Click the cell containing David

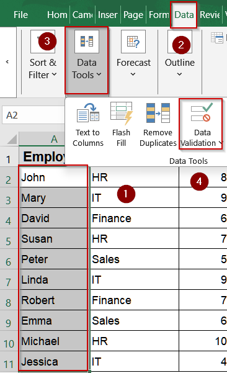click(54, 218)
